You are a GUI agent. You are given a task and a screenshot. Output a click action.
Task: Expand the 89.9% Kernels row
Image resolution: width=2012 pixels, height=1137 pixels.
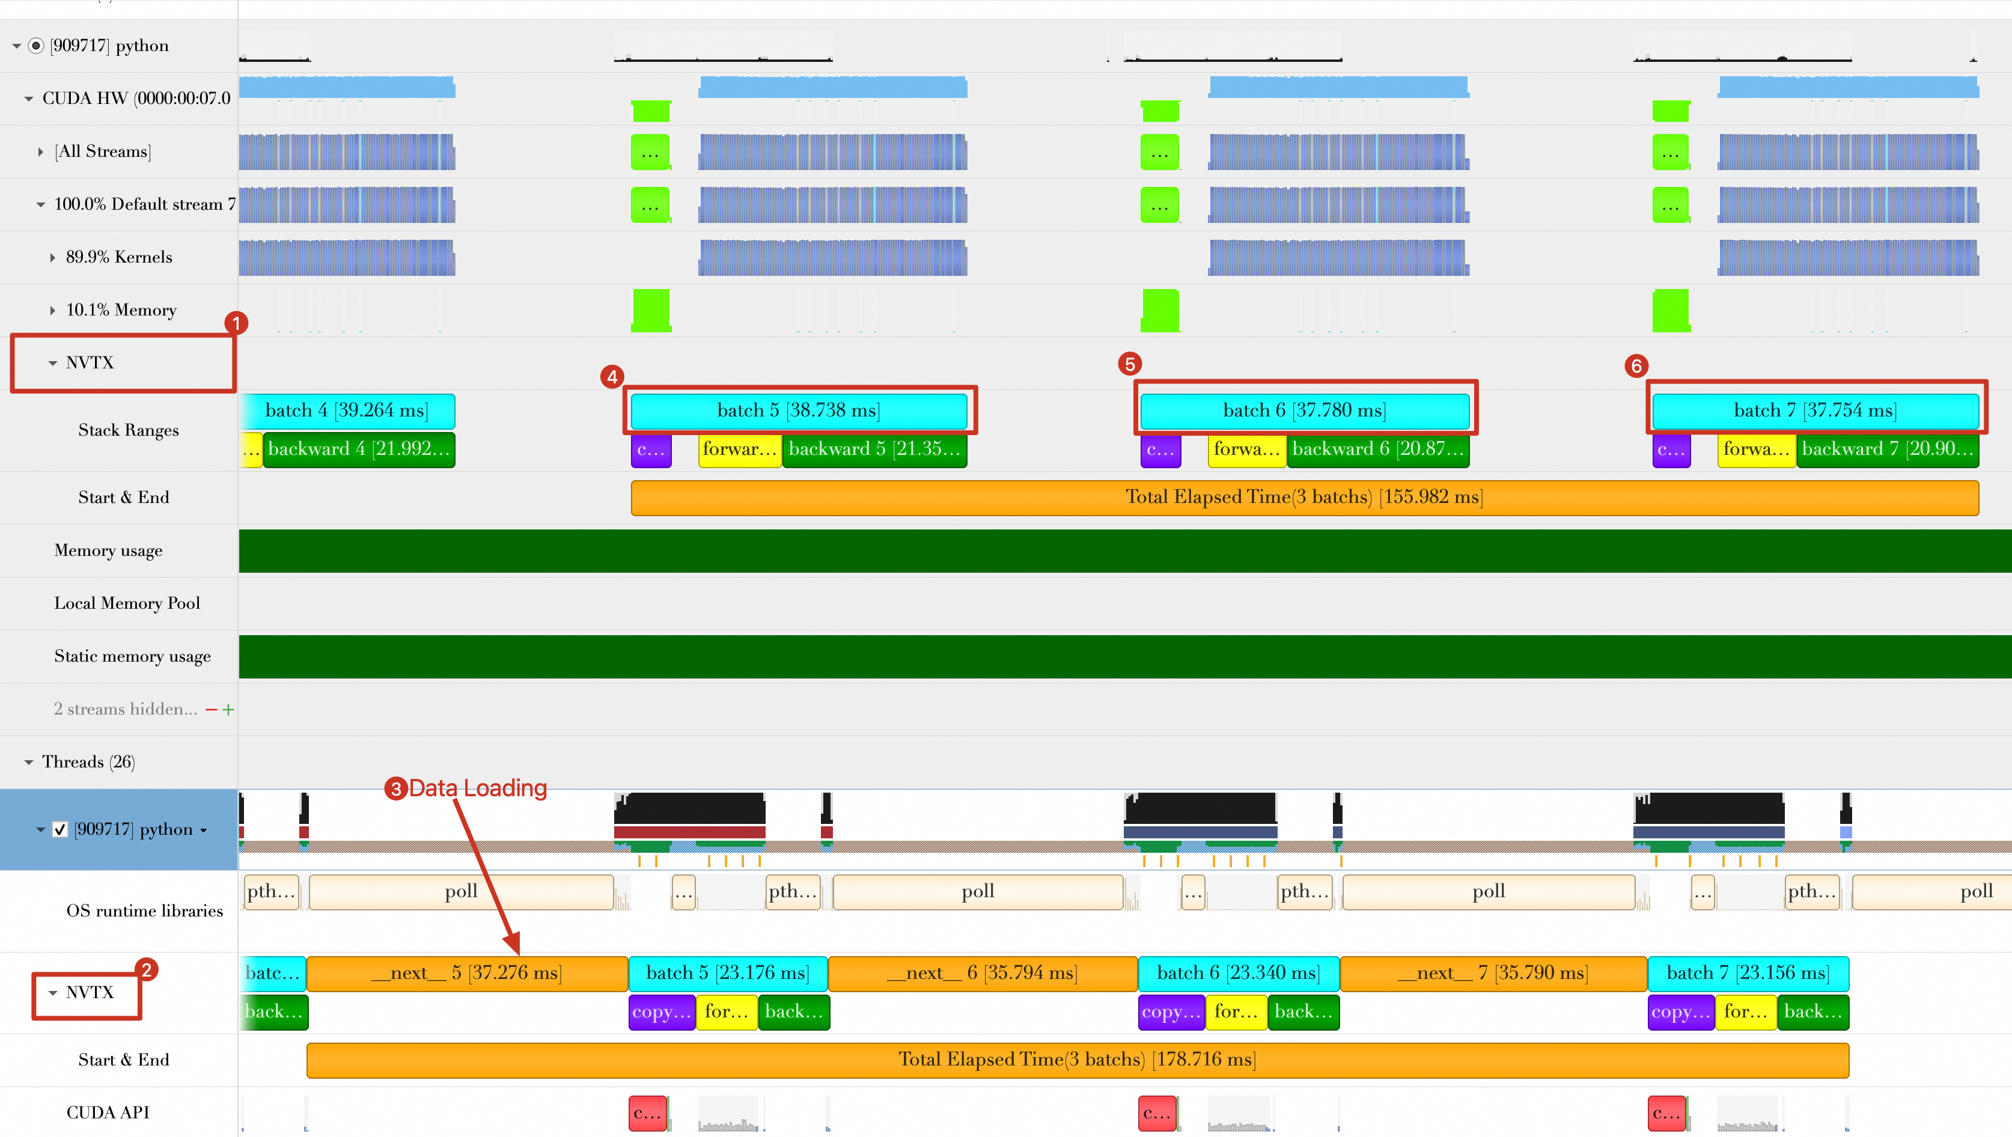pyautogui.click(x=52, y=258)
